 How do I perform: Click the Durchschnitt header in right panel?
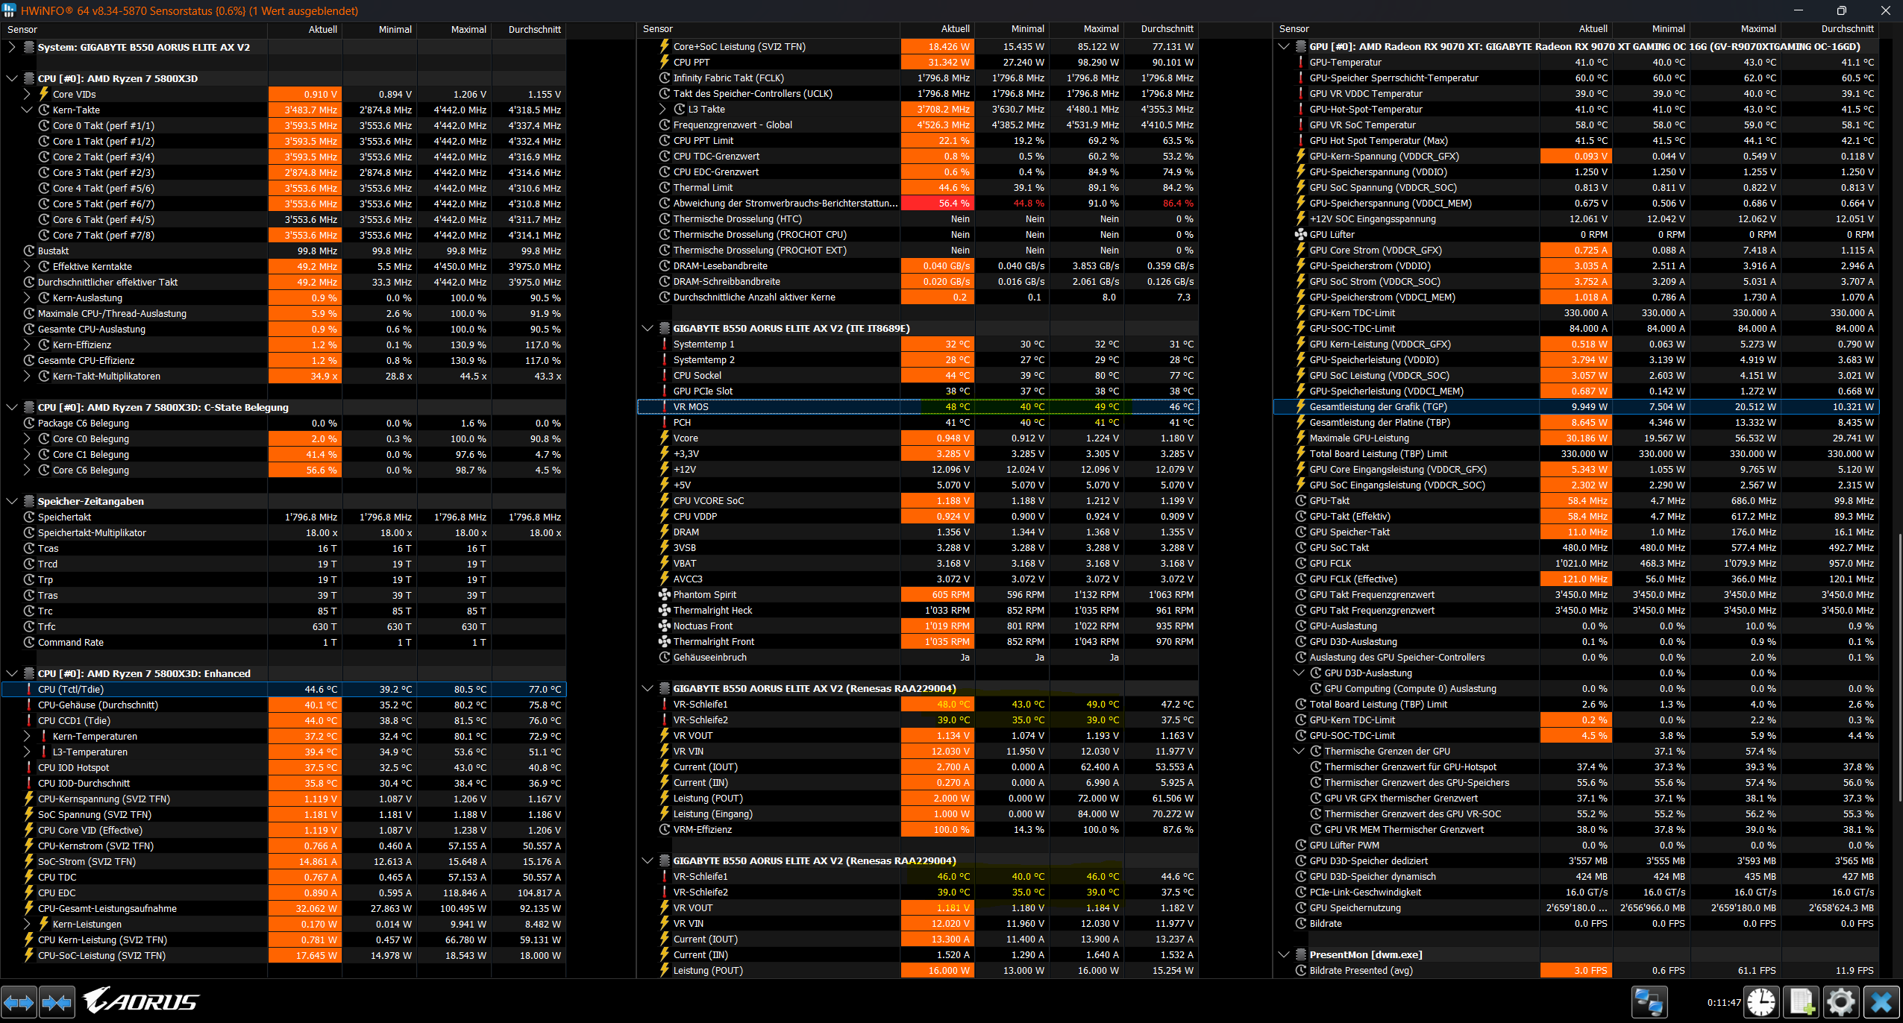coord(1846,29)
